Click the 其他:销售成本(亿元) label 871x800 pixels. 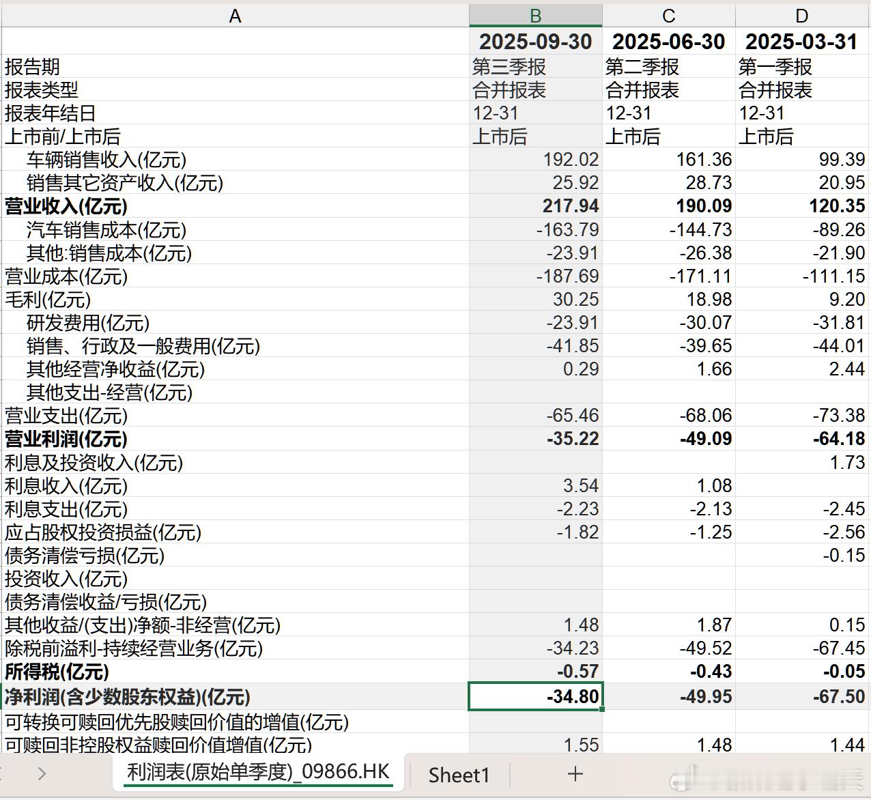tap(109, 253)
